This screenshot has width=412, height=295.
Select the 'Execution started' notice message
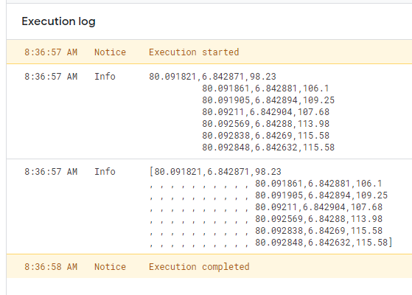pyautogui.click(x=194, y=52)
